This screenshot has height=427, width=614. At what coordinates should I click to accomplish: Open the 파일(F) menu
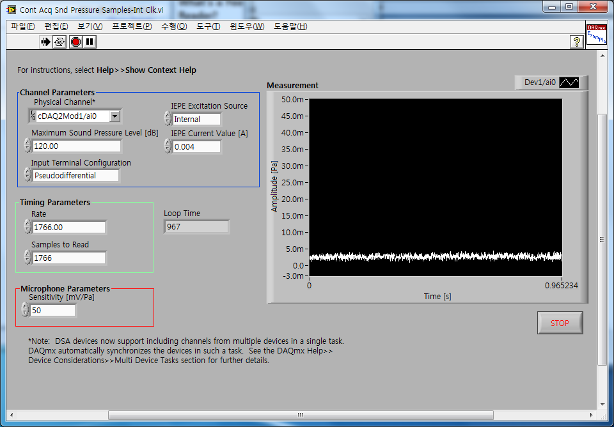tap(23, 26)
